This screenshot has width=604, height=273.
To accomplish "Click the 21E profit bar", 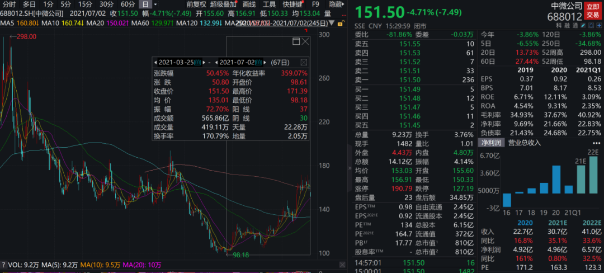I will [581, 180].
